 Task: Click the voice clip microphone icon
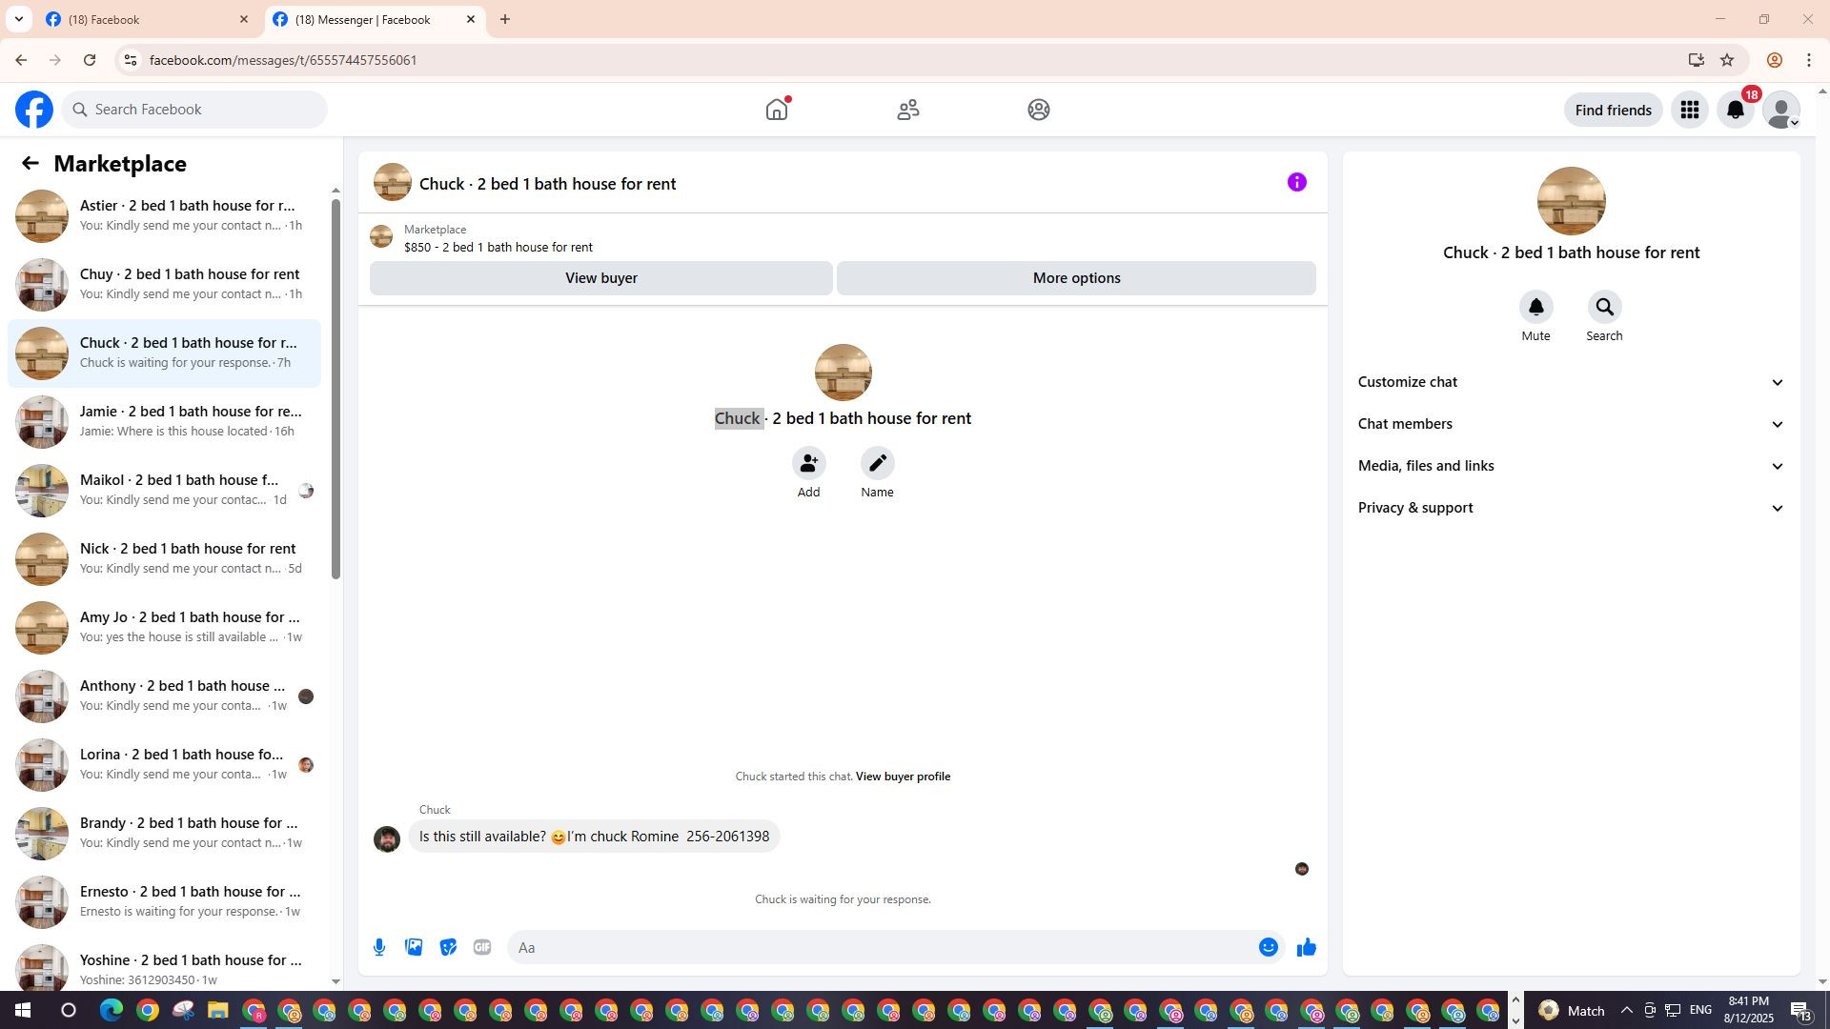coord(379,947)
